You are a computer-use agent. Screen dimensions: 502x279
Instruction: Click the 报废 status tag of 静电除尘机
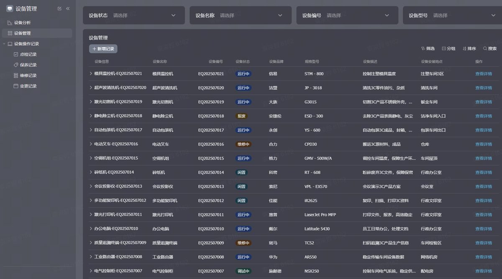241,116
